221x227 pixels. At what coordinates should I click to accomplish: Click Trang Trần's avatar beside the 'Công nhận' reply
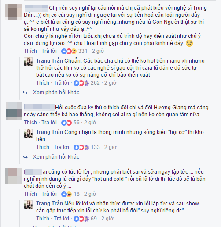coord(28,133)
